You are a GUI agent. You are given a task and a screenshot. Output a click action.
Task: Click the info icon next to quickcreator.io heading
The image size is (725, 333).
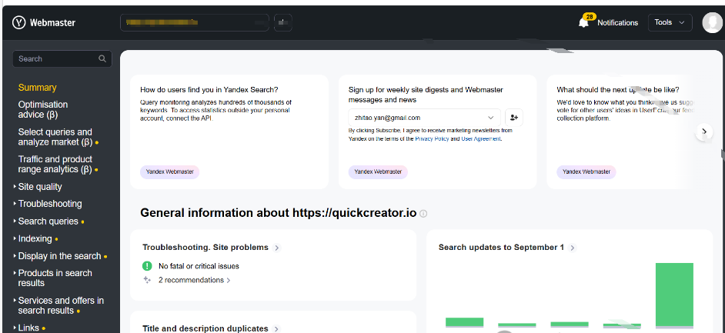tap(423, 214)
